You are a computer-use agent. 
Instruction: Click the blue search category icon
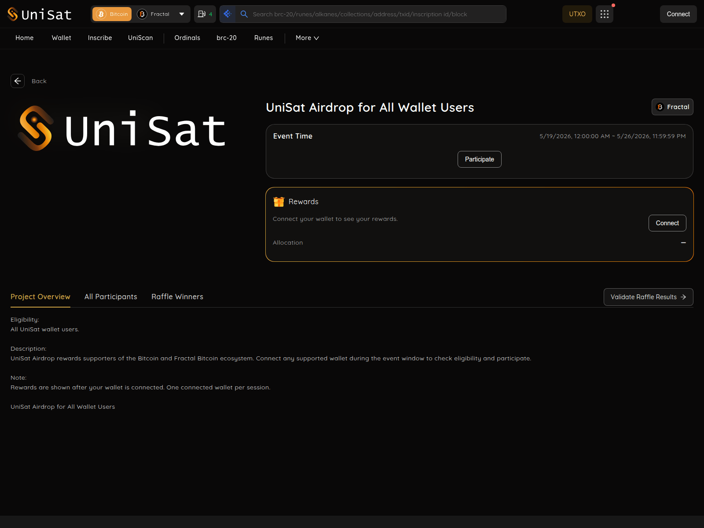coord(227,14)
